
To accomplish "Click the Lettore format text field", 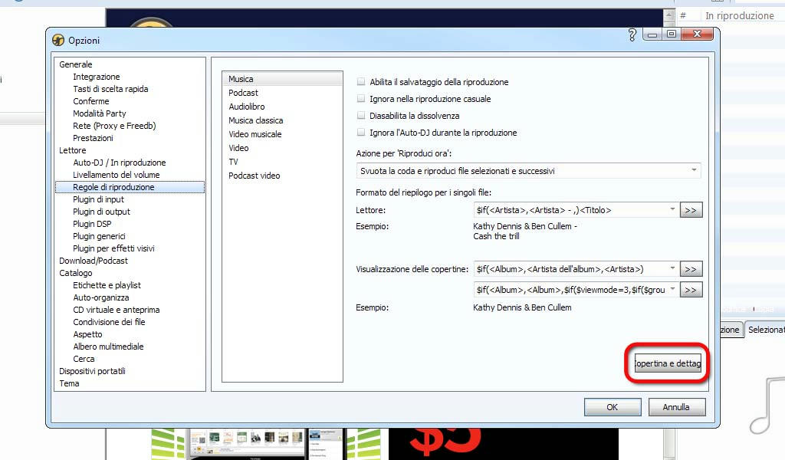I will [x=570, y=210].
